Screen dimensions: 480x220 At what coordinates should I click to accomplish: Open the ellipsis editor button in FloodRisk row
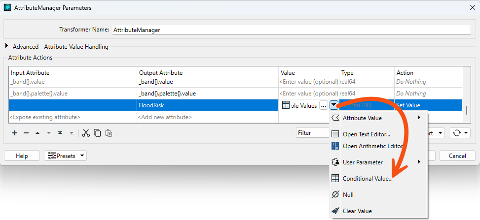point(324,105)
